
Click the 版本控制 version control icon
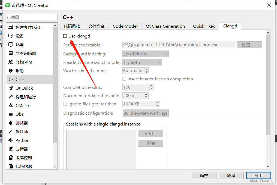(x=11, y=158)
